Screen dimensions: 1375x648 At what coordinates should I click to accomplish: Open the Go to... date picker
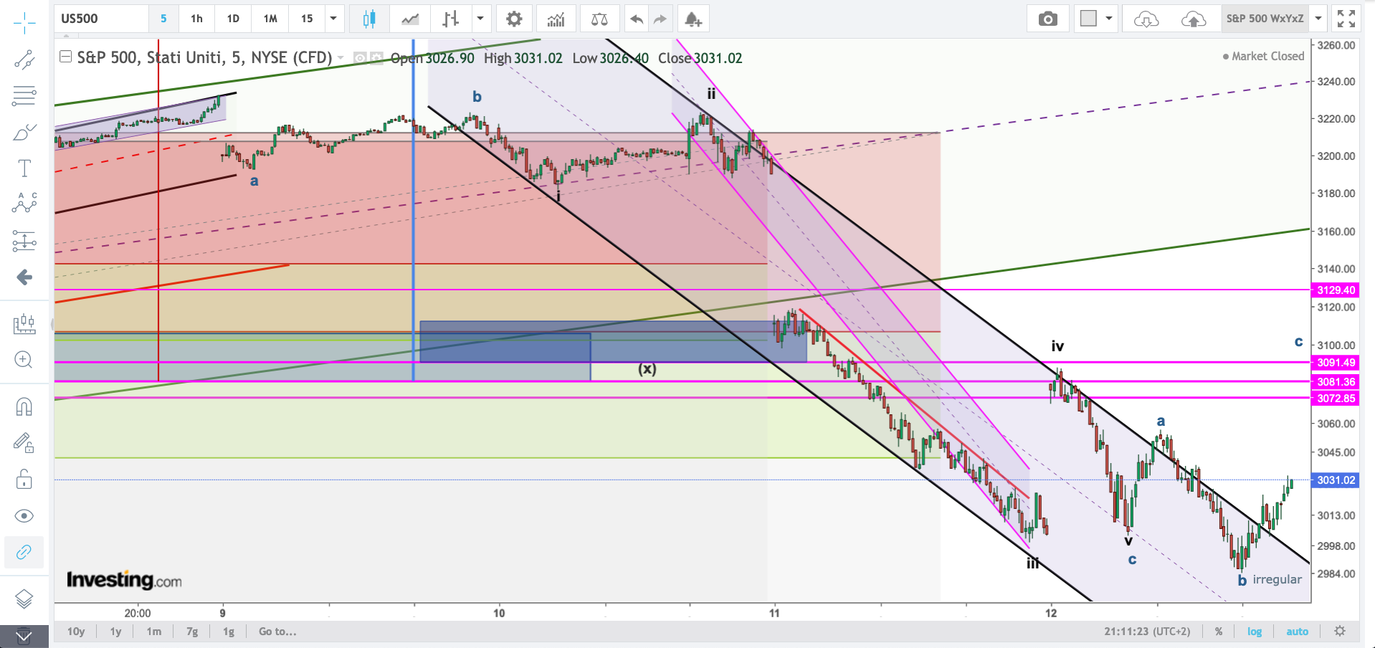pos(277,632)
